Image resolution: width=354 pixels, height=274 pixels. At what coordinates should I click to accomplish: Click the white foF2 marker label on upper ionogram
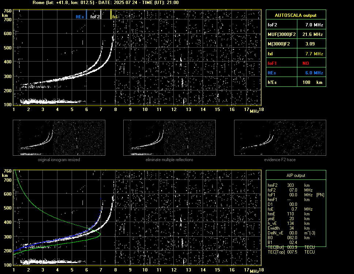click(95, 17)
